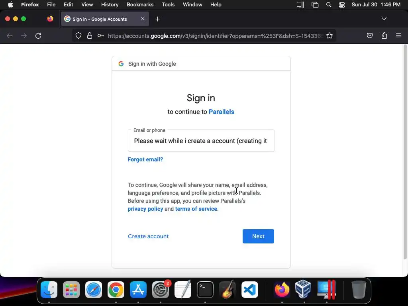Image resolution: width=408 pixels, height=306 pixels.
Task: Click the Email or phone input field
Action: [x=201, y=141]
